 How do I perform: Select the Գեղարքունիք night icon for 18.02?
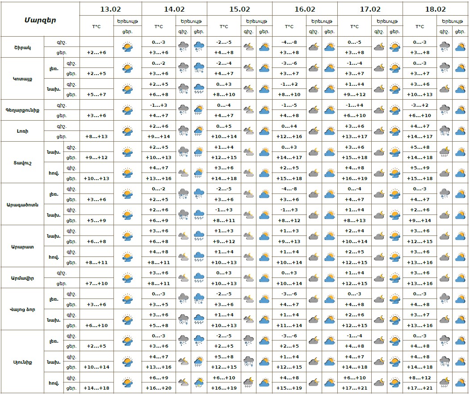pyautogui.click(x=444, y=110)
